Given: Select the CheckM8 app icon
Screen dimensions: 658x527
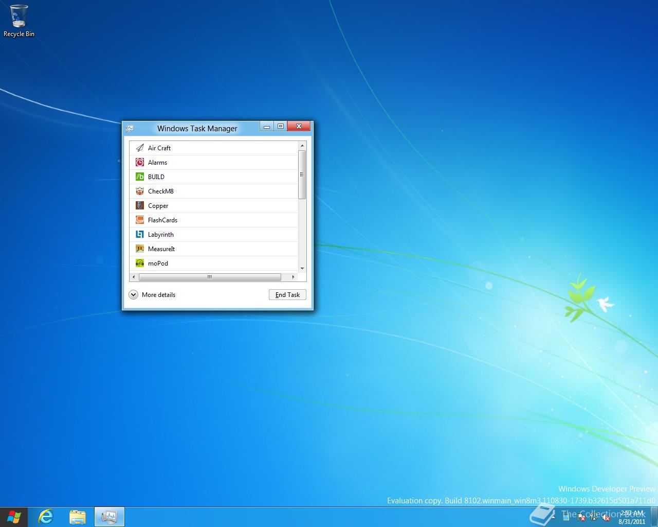Looking at the screenshot, I should (139, 191).
